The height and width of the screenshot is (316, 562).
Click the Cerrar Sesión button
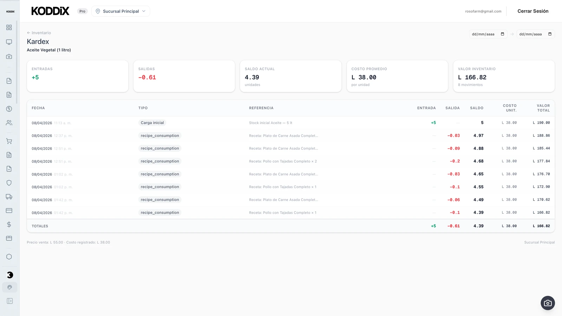532,11
